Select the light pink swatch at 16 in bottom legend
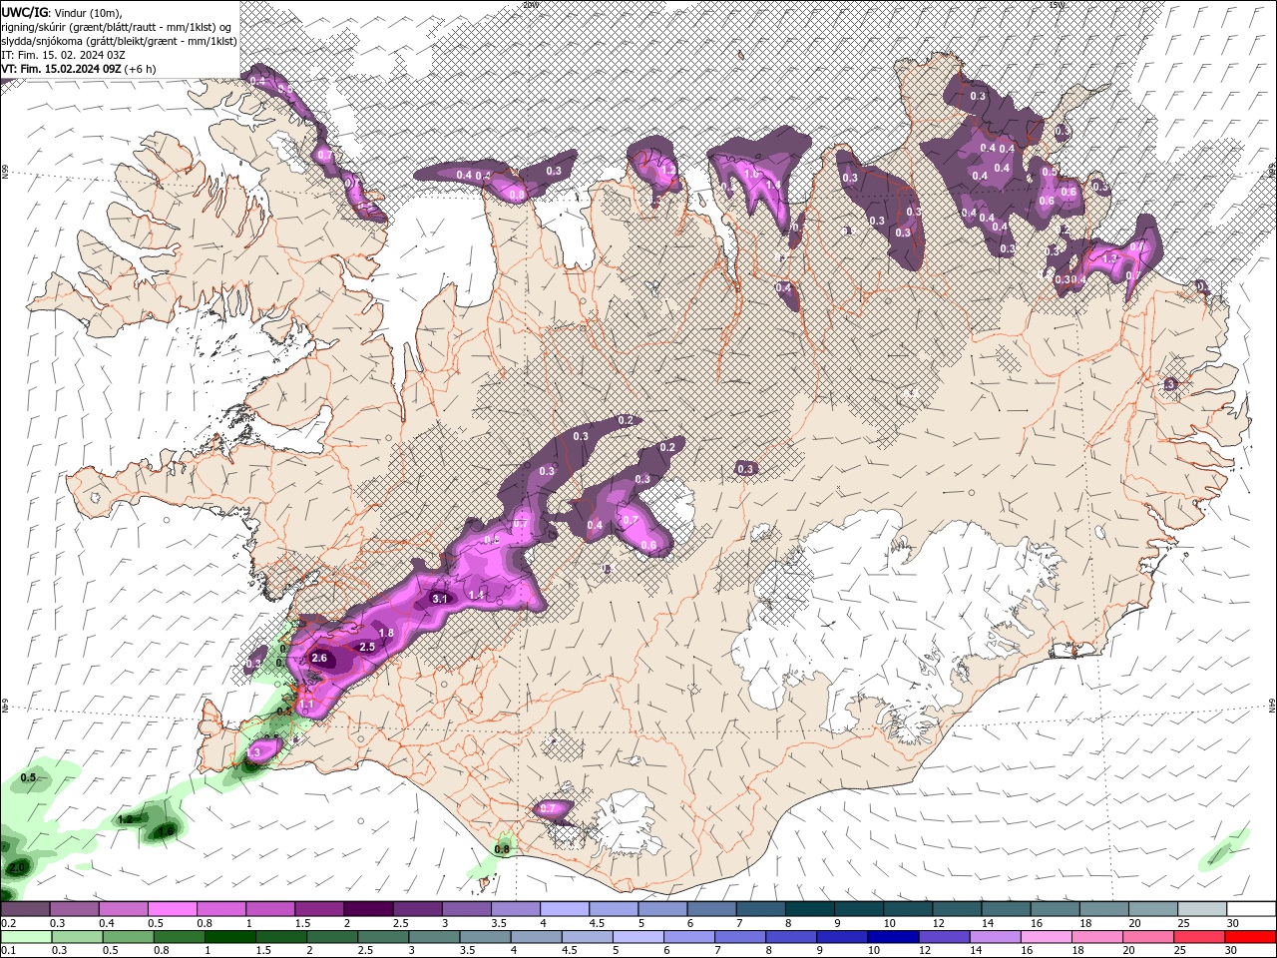 pyautogui.click(x=1047, y=937)
